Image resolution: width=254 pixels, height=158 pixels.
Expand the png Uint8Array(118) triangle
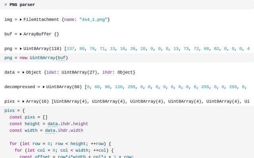21,49
